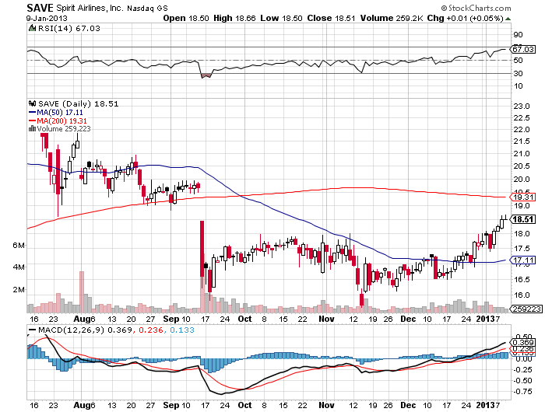Click the red MA(200) legend line
This screenshot has width=545, height=412.
click(32, 120)
